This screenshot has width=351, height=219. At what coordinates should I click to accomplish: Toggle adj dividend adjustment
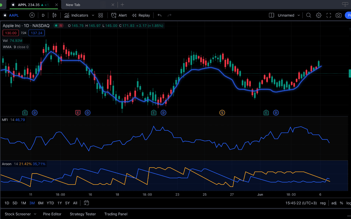[x=334, y=203]
